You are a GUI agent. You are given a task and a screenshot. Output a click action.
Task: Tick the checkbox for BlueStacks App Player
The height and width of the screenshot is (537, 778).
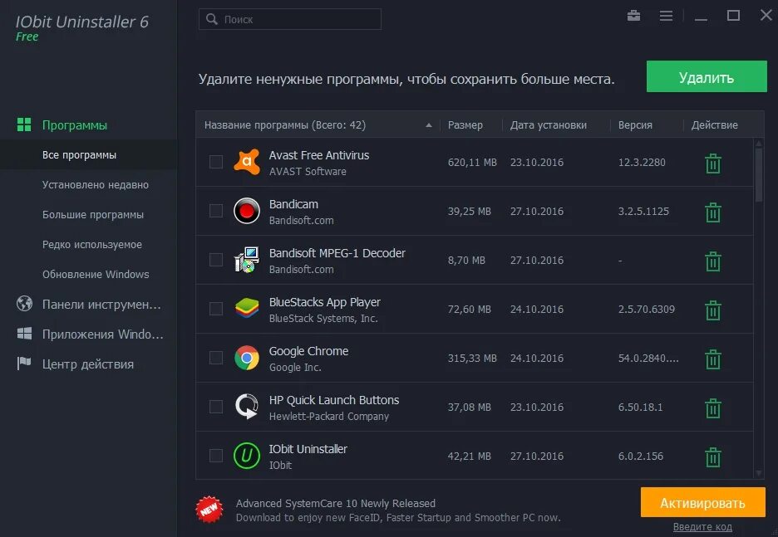click(216, 309)
